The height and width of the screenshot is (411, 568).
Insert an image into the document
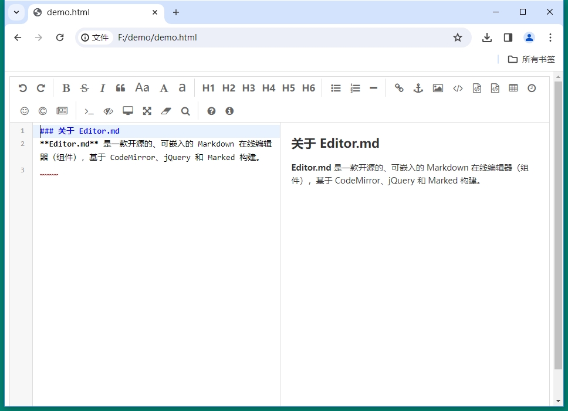pyautogui.click(x=438, y=88)
